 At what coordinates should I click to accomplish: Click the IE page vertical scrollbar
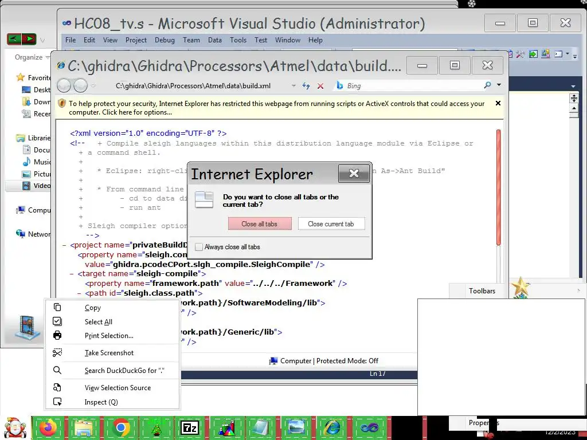[x=498, y=187]
